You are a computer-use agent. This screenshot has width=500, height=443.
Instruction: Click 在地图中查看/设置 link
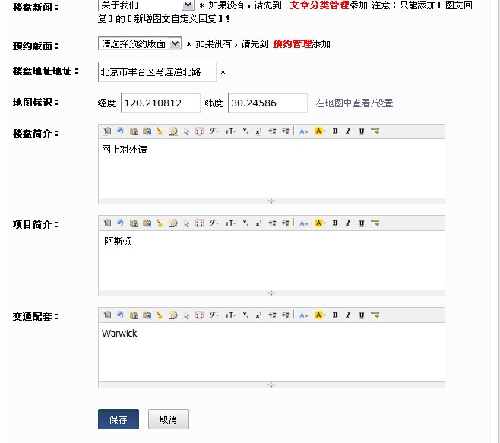pos(354,103)
